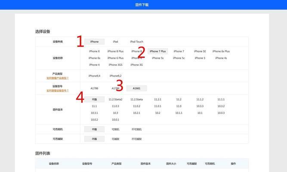Select product type iPhone9,4

(94, 76)
